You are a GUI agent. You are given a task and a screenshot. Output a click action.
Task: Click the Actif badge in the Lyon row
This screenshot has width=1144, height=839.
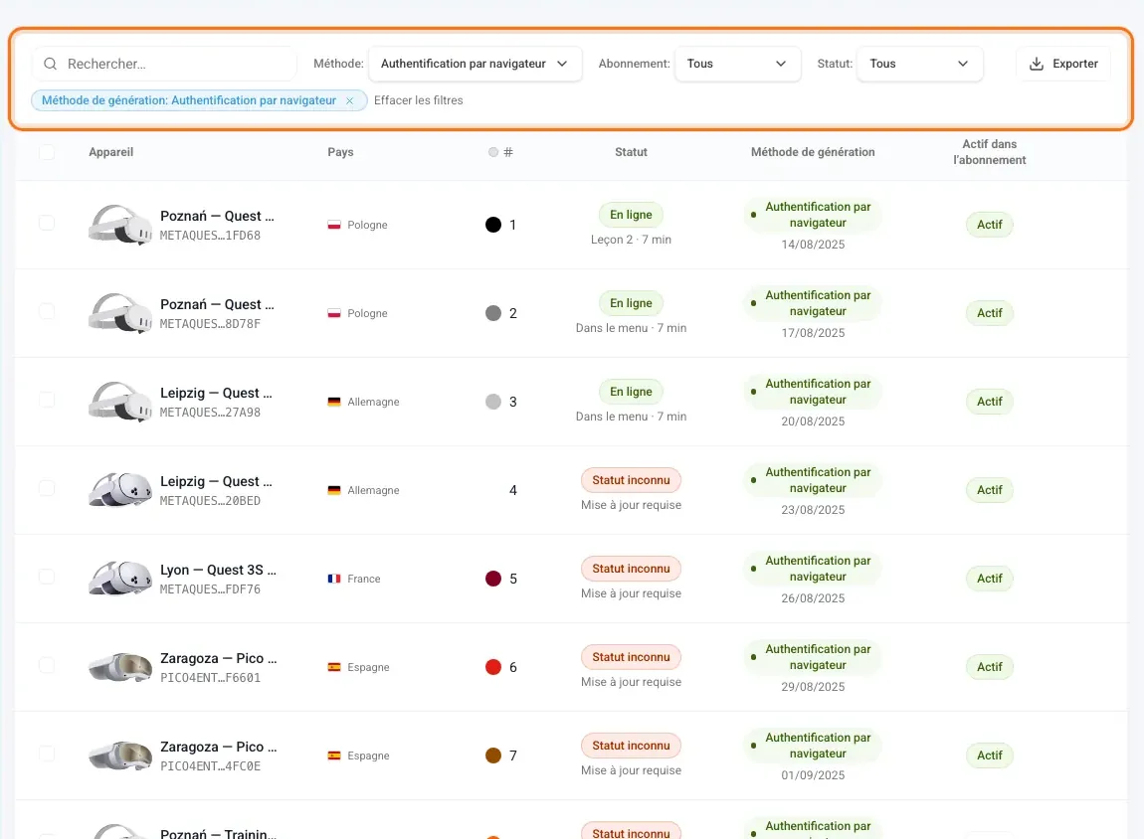pos(990,579)
